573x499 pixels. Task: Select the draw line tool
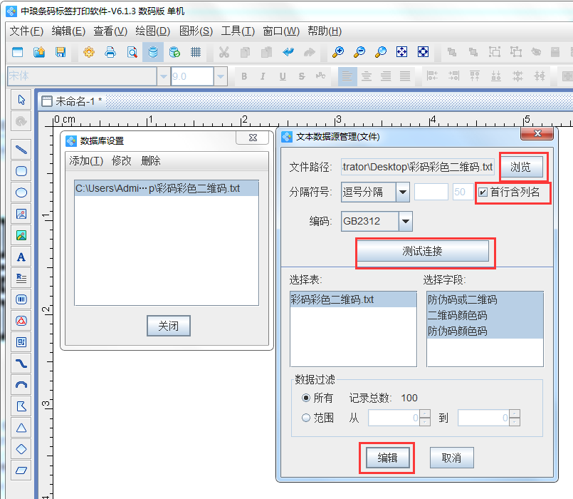[x=21, y=150]
